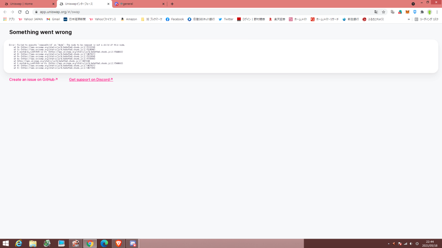Open Chrome's three-dot menu
The width and height of the screenshot is (442, 248).
pyautogui.click(x=437, y=12)
